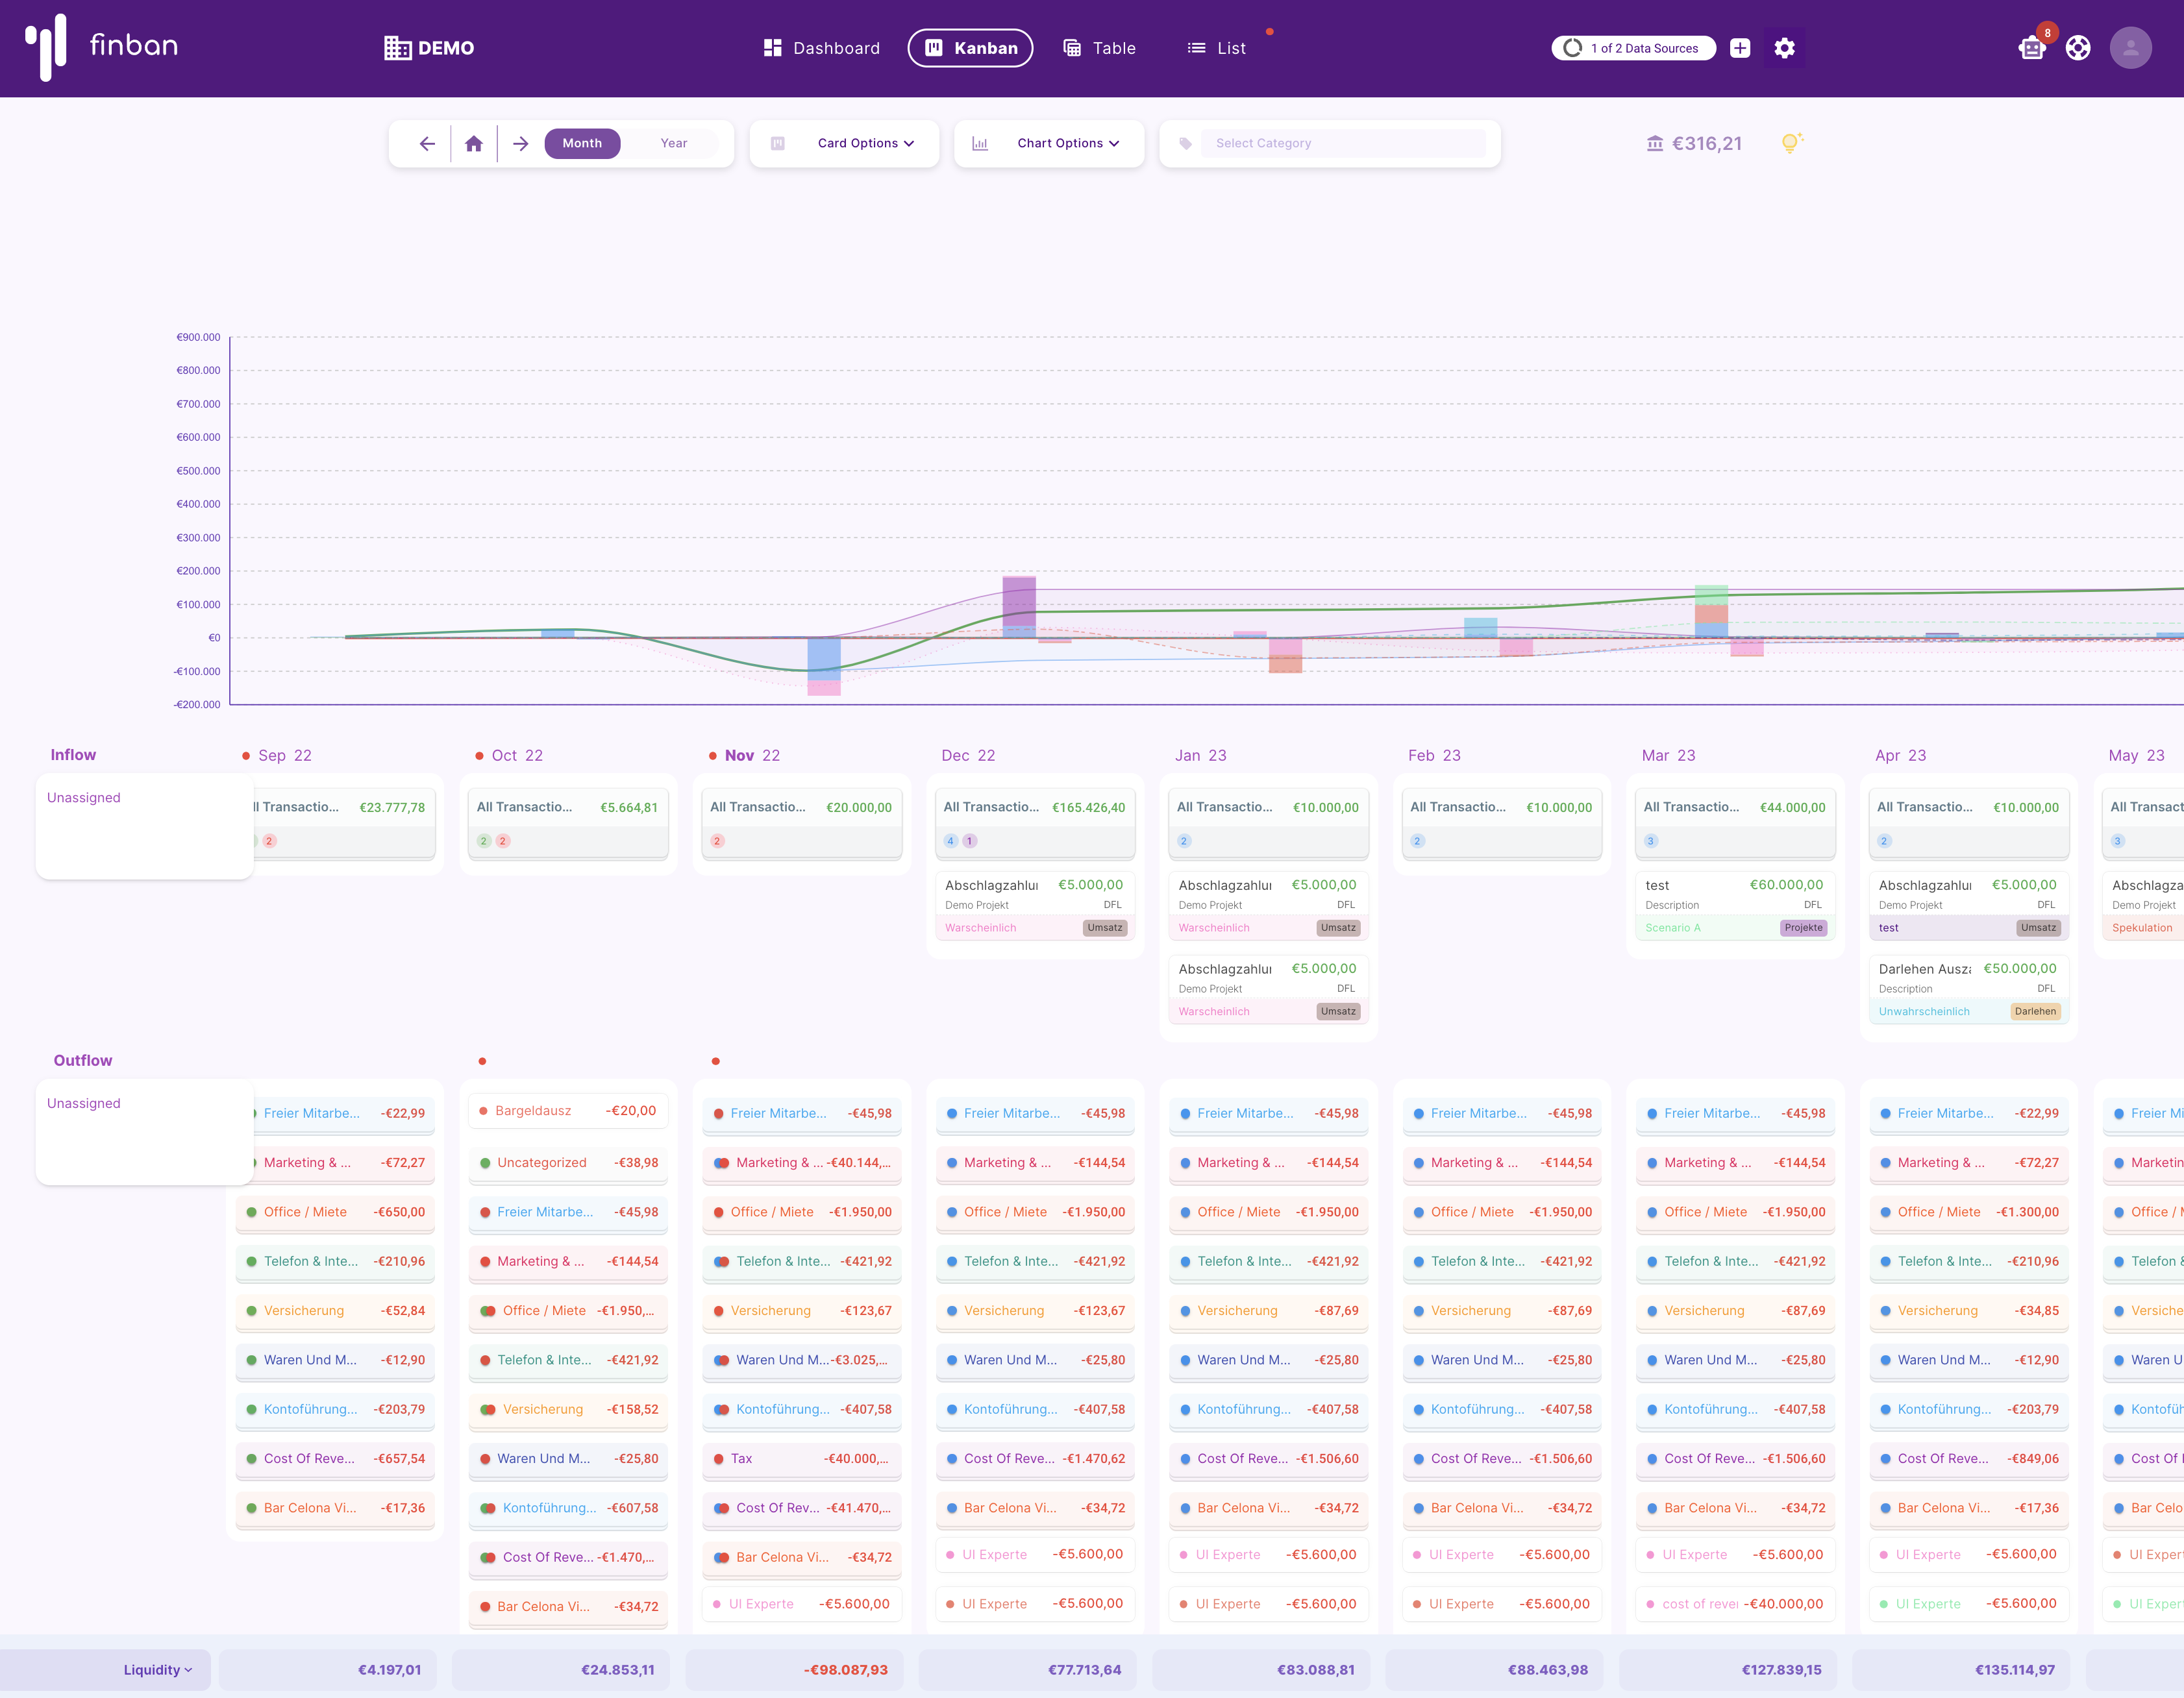The height and width of the screenshot is (1698, 2184).
Task: Click the home icon in navigation bar
Action: pyautogui.click(x=474, y=144)
